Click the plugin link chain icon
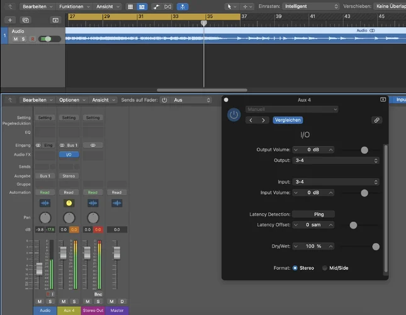The height and width of the screenshot is (315, 406). (x=376, y=120)
